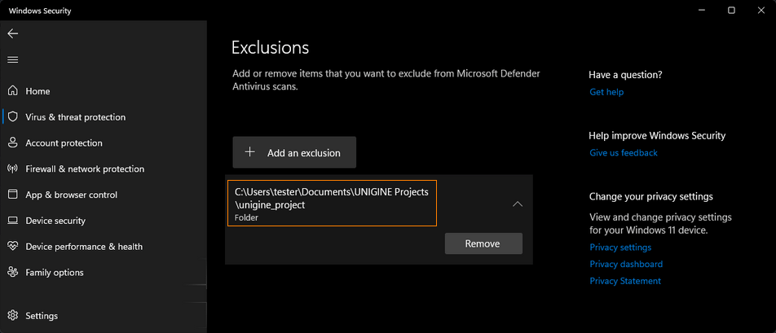The height and width of the screenshot is (333, 776).
Task: Click the back arrow icon
Action: coord(12,34)
